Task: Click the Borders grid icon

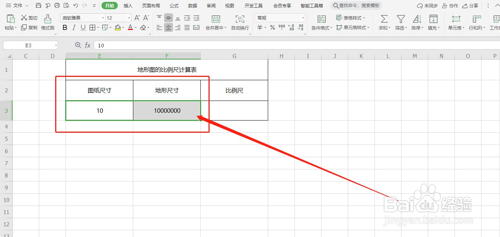Action: 92,27
